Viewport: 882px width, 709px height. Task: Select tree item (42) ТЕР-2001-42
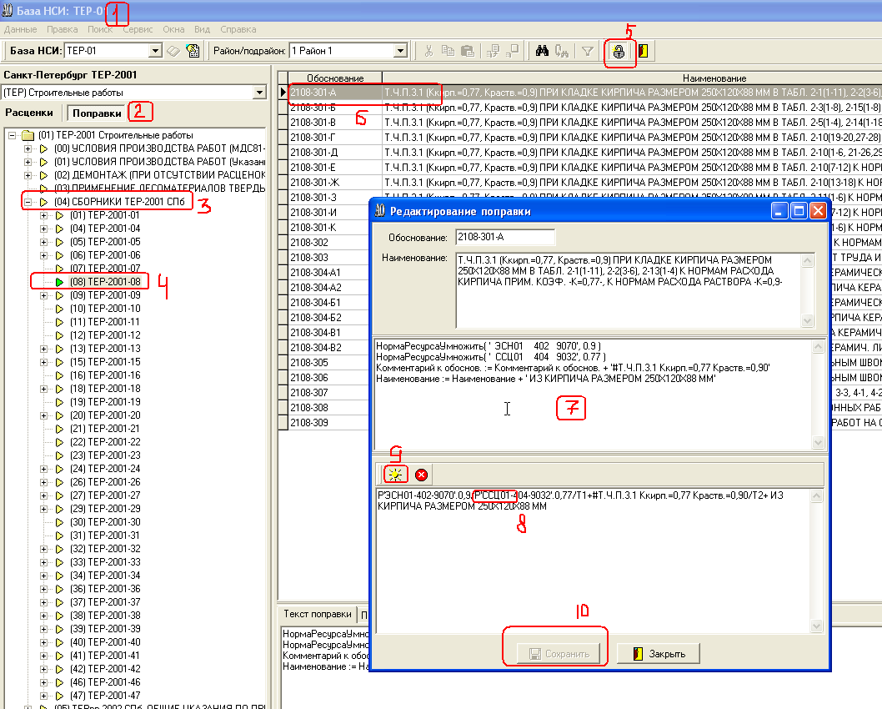[105, 669]
